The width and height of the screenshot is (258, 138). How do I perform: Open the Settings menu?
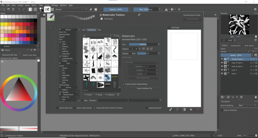55,5
